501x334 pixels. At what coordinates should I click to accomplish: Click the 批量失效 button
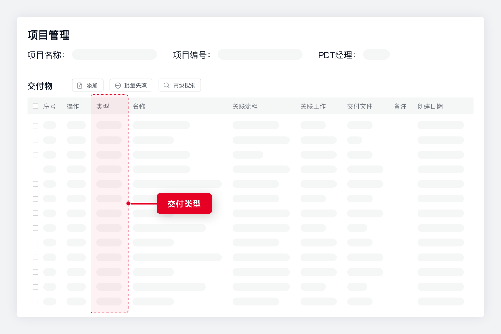click(x=131, y=85)
